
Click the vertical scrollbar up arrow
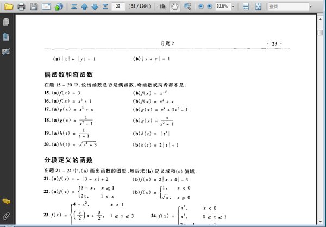[321, 19]
